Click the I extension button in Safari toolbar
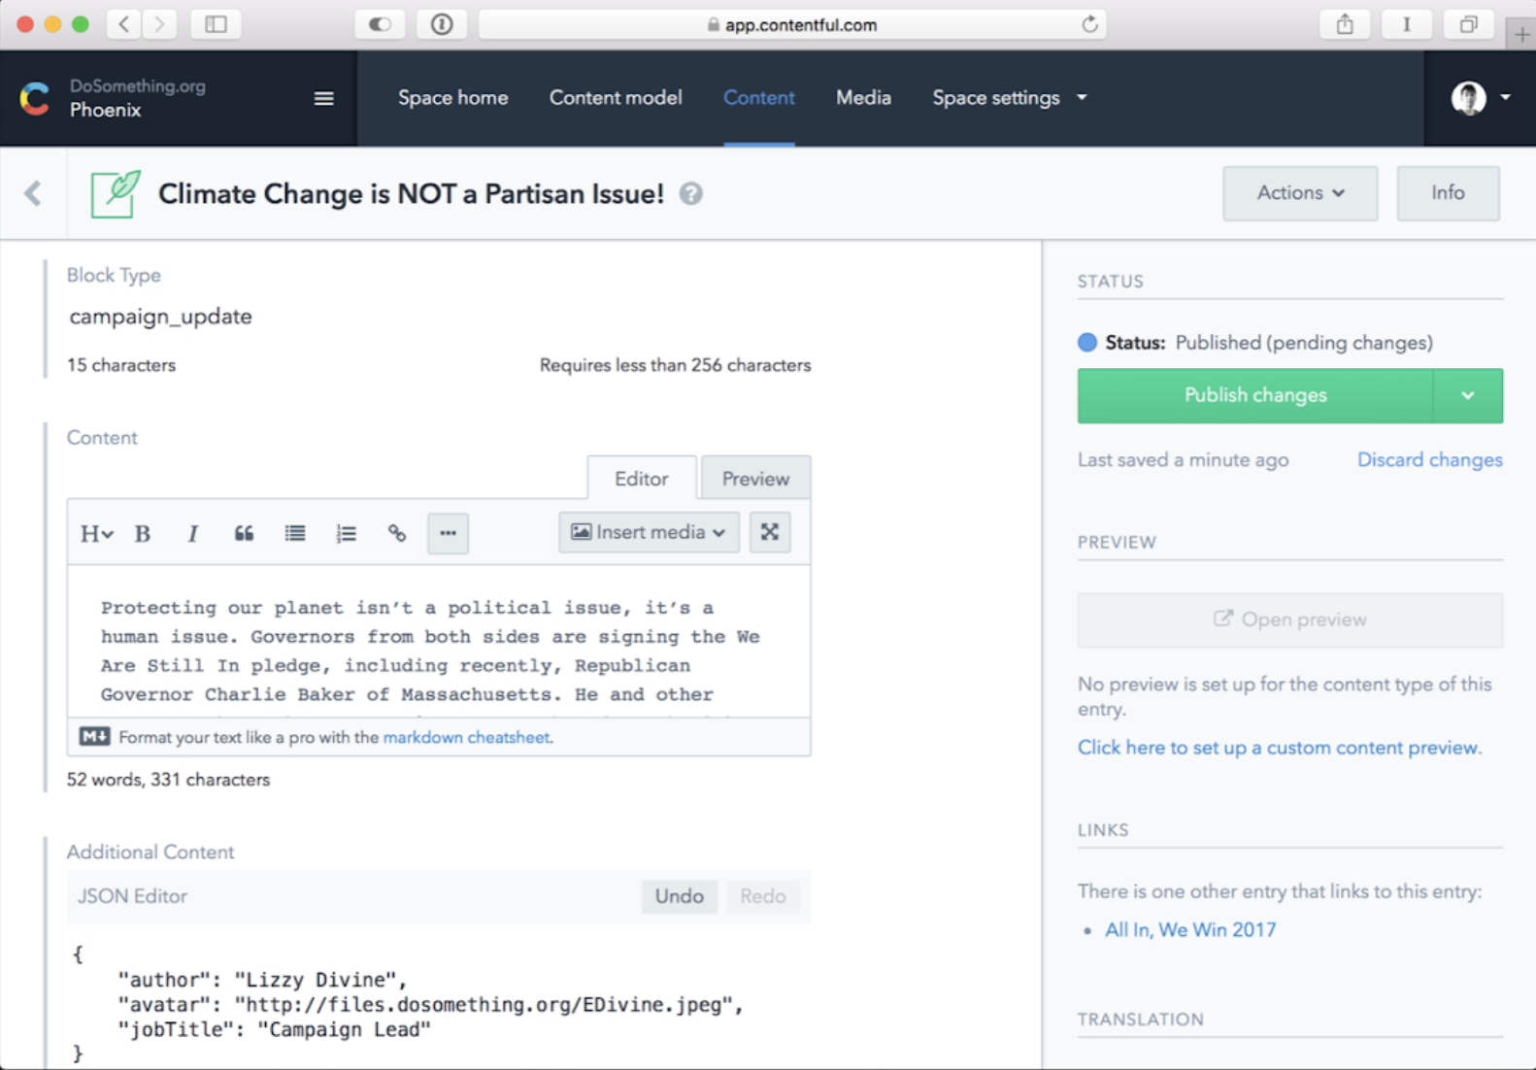 (1406, 24)
